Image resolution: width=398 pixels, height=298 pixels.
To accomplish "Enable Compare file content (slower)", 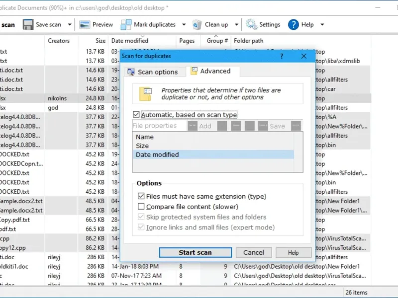I will tap(141, 207).
